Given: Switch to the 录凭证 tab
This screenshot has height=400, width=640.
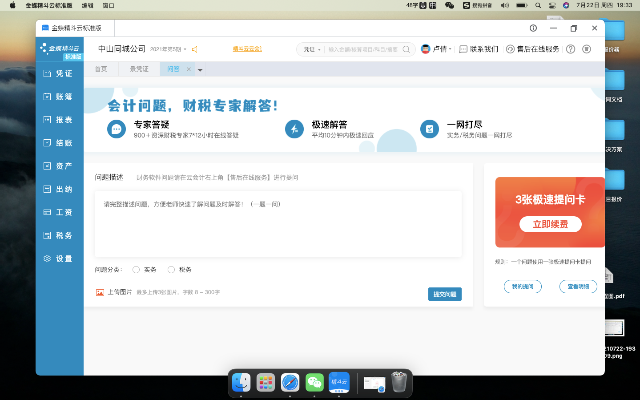Looking at the screenshot, I should coord(139,69).
